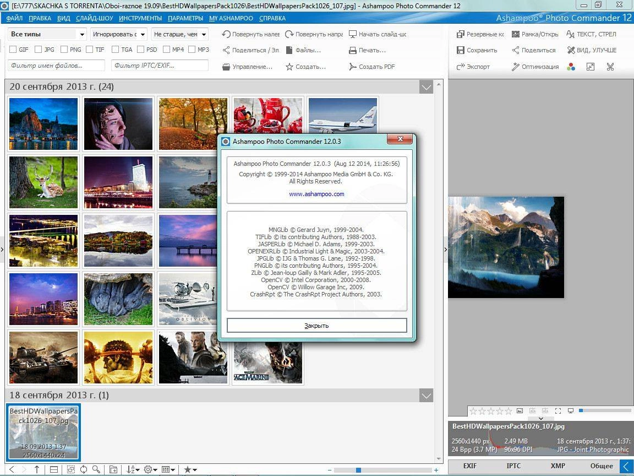634x476 pixels.
Task: Switch to the XMP tab
Action: tap(558, 466)
